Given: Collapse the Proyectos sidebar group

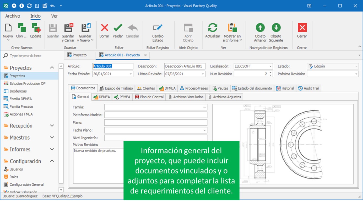Looking at the screenshot, I should click(x=52, y=68).
